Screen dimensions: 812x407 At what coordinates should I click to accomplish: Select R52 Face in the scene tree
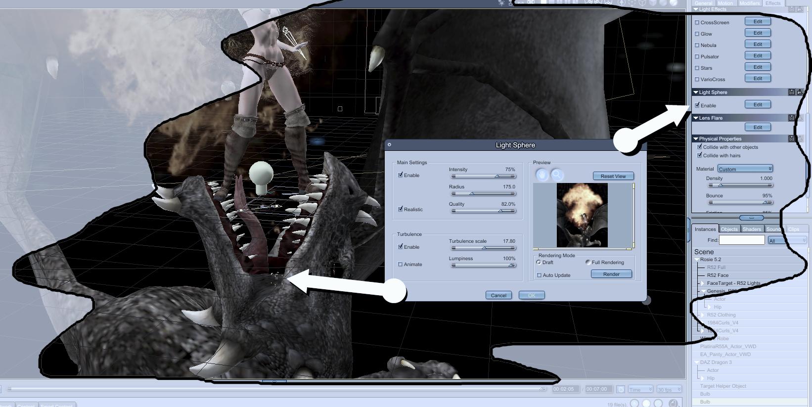[x=718, y=275]
